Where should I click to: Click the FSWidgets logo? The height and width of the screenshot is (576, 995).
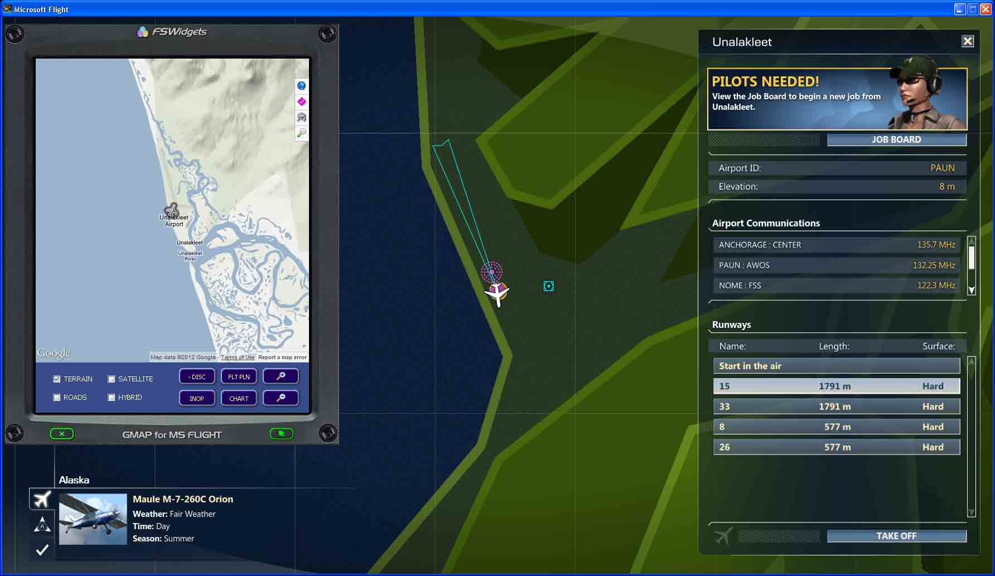point(172,32)
